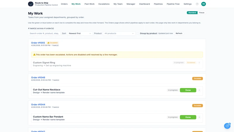Open the Pipelines tab

pyautogui.click(x=158, y=4)
